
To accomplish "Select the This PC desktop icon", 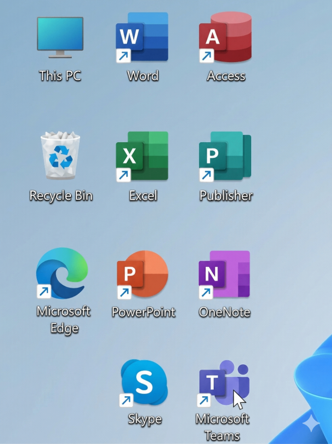I will [60, 37].
